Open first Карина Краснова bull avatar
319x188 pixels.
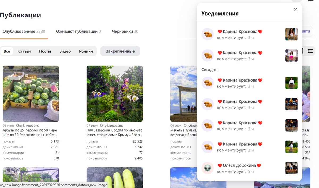pyautogui.click(x=208, y=34)
